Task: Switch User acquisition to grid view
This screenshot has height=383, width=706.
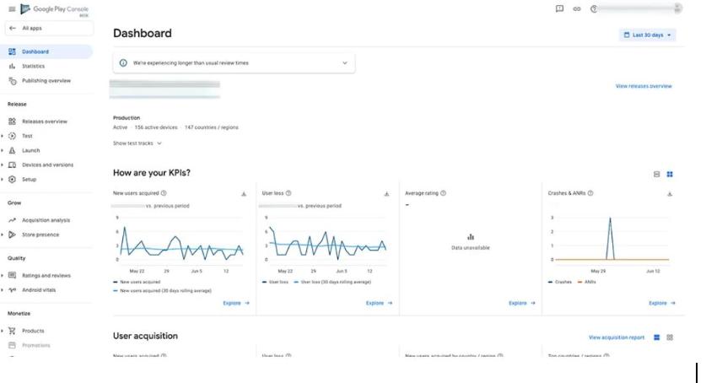Action: pos(670,337)
